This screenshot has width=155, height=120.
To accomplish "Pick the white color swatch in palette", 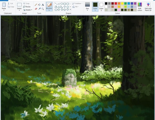I will point(106,7).
